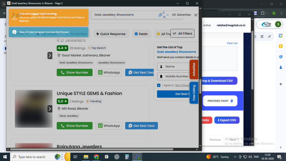This screenshot has height=161, width=286.
Task: Toggle the Quick Response filter chip
Action: click(111, 34)
